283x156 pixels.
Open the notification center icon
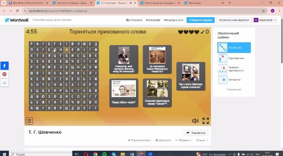click(277, 154)
